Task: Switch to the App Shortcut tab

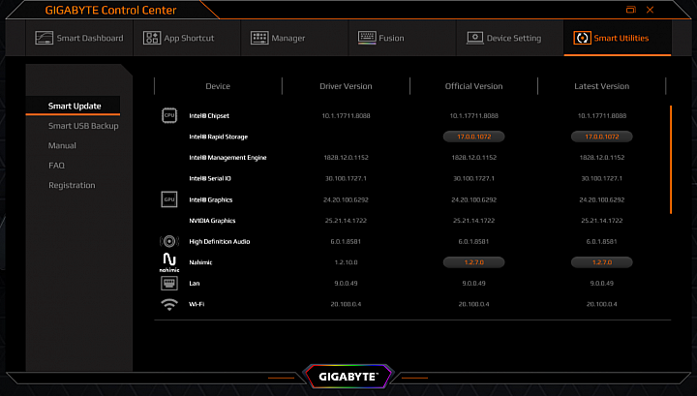Action: click(187, 38)
